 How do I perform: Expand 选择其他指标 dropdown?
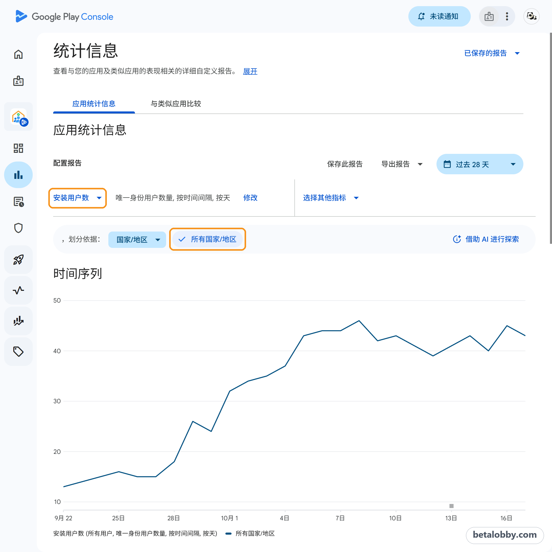331,198
